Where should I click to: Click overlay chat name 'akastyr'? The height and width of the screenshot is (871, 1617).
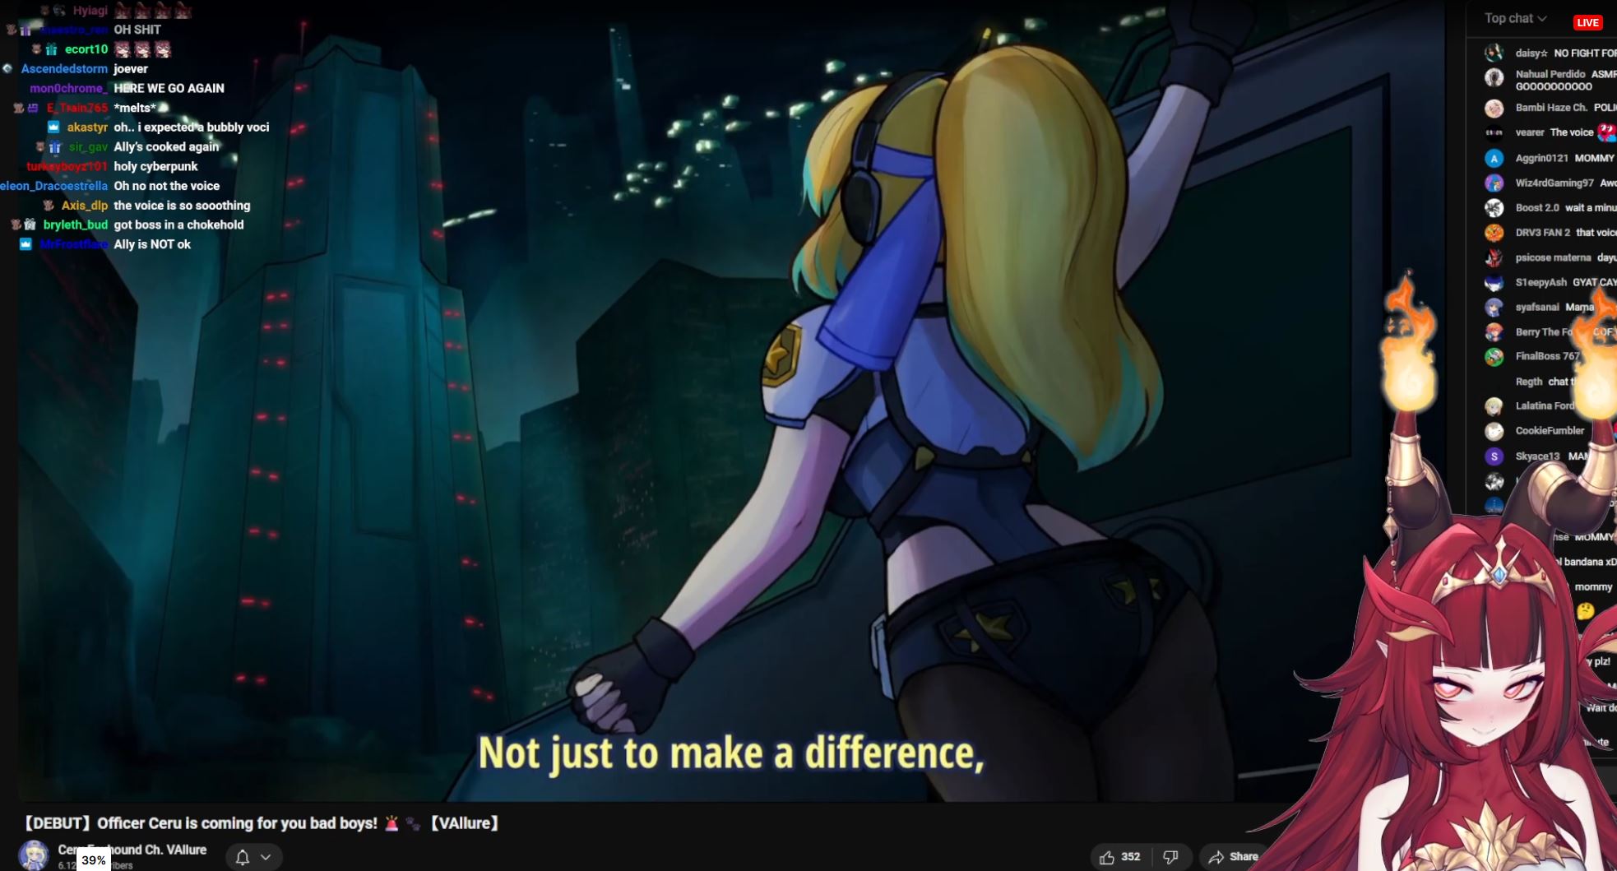tap(87, 127)
